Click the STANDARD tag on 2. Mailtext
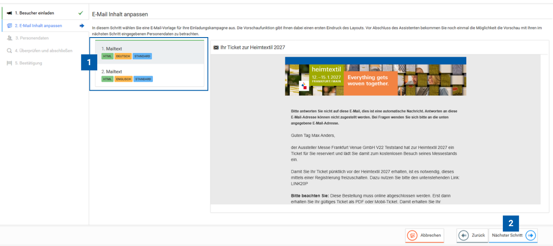The height and width of the screenshot is (246, 553). pyautogui.click(x=143, y=79)
